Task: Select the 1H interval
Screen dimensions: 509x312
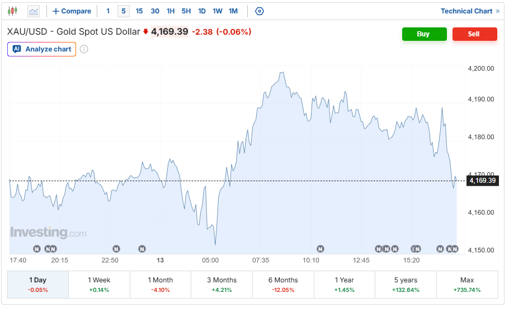Action: tap(171, 11)
